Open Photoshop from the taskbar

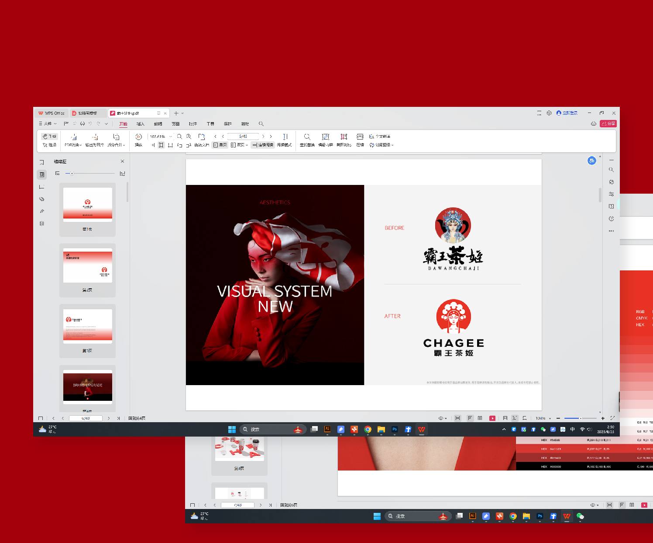pyautogui.click(x=395, y=430)
